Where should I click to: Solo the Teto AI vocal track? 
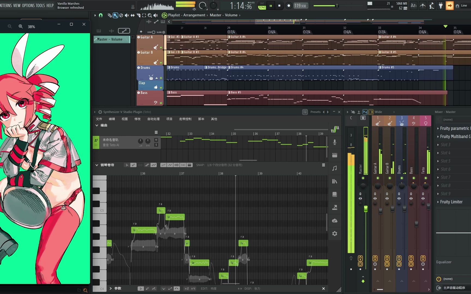point(156,145)
